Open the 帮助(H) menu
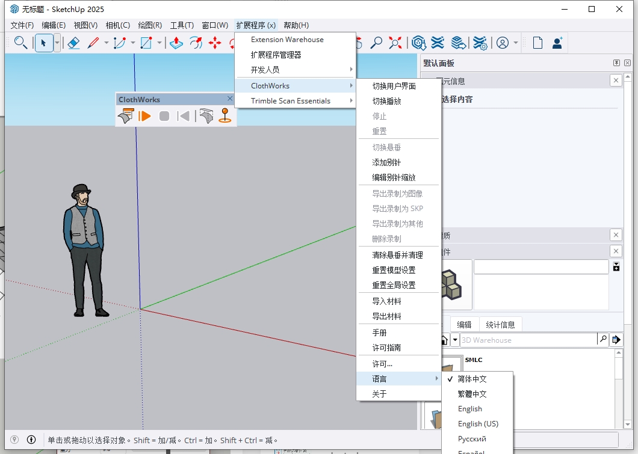Image resolution: width=638 pixels, height=454 pixels. (x=296, y=25)
